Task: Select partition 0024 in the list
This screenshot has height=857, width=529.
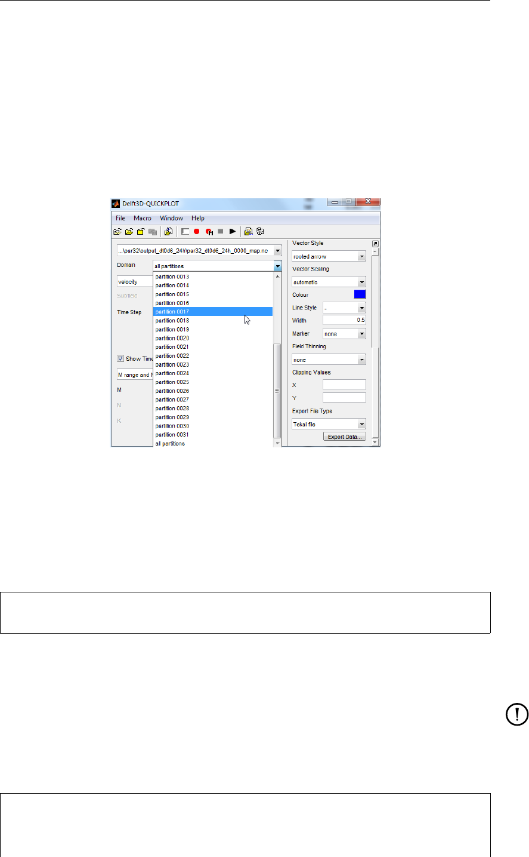Action: (x=213, y=373)
